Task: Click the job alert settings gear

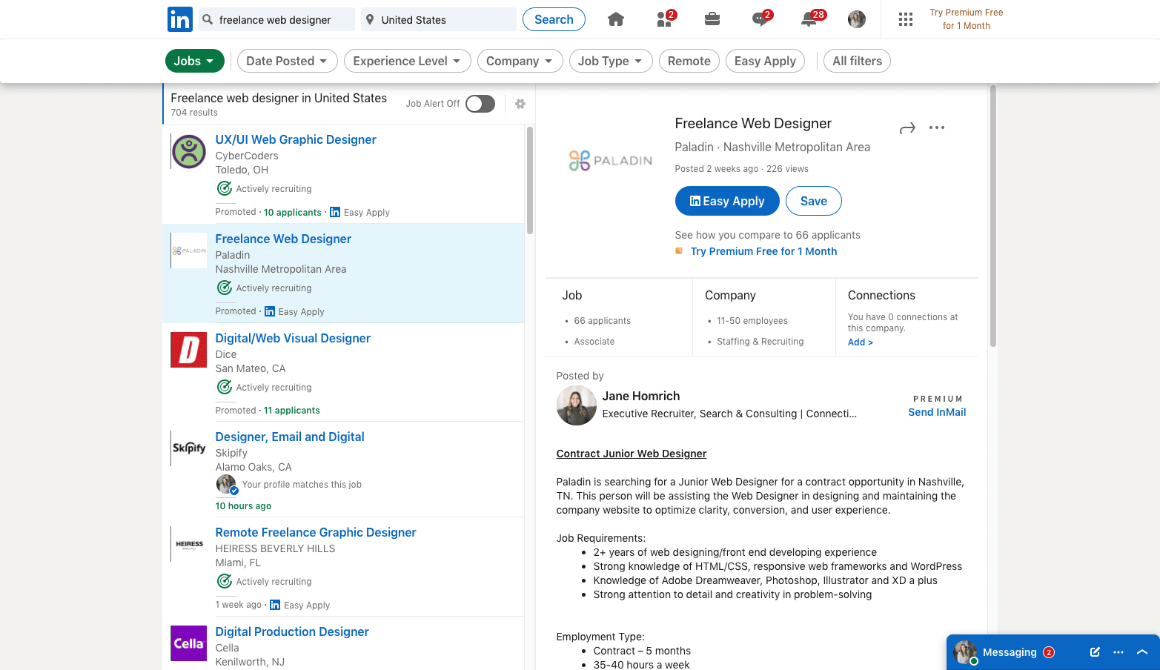Action: click(x=520, y=104)
